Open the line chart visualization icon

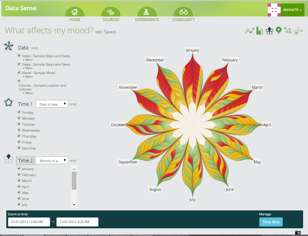pos(250,31)
